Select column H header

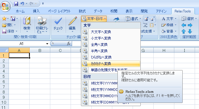[164, 50]
